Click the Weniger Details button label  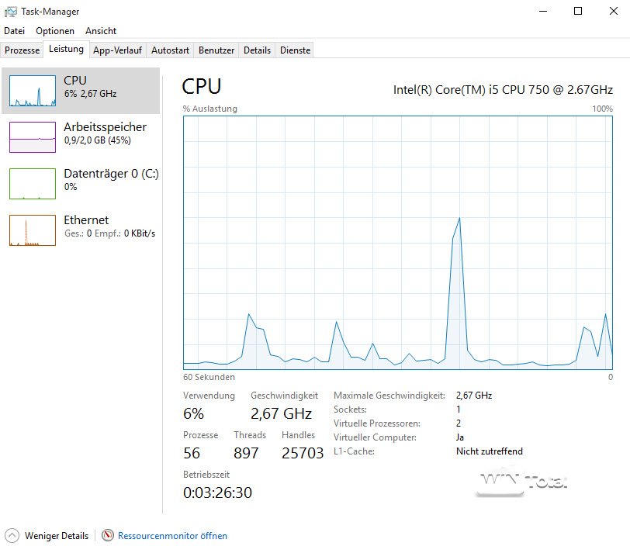click(57, 535)
